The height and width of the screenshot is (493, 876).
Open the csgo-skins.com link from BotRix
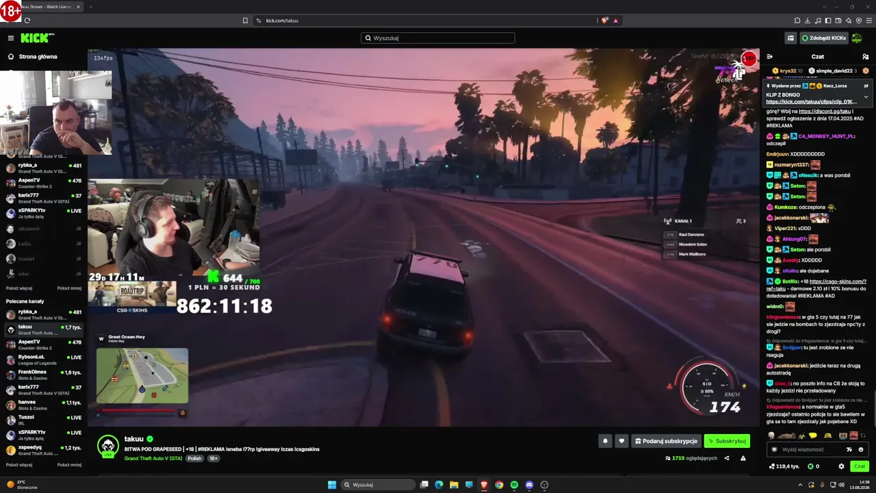[x=818, y=285]
